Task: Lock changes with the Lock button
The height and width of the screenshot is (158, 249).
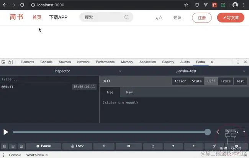Action: tap(77, 146)
